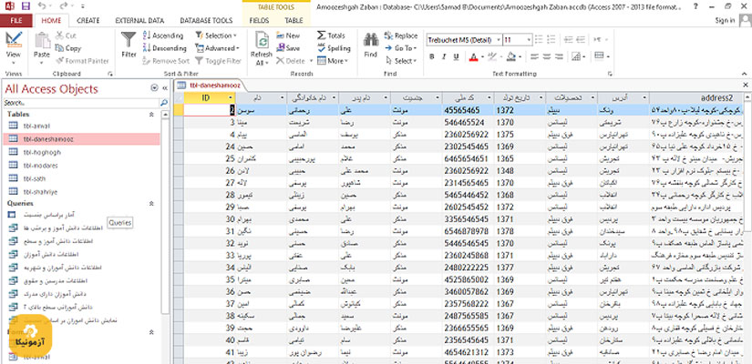Click the Sign in link
This screenshot has height=364, width=752.
pos(725,21)
